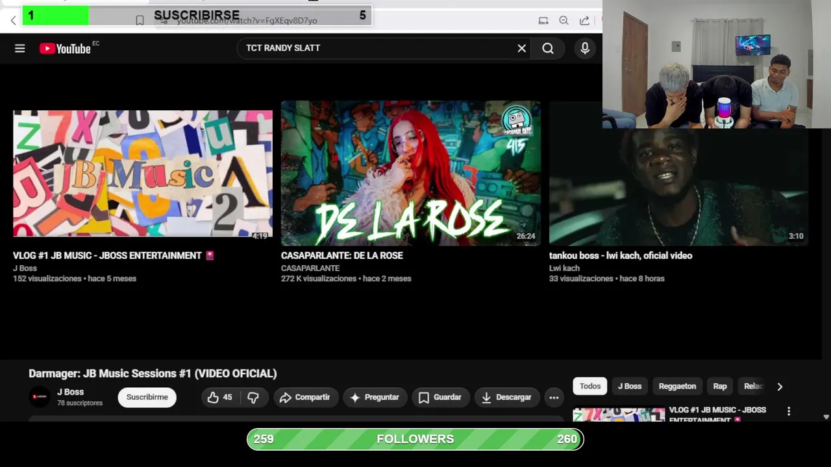831x467 pixels.
Task: Start voice search with microphone icon
Action: point(585,49)
